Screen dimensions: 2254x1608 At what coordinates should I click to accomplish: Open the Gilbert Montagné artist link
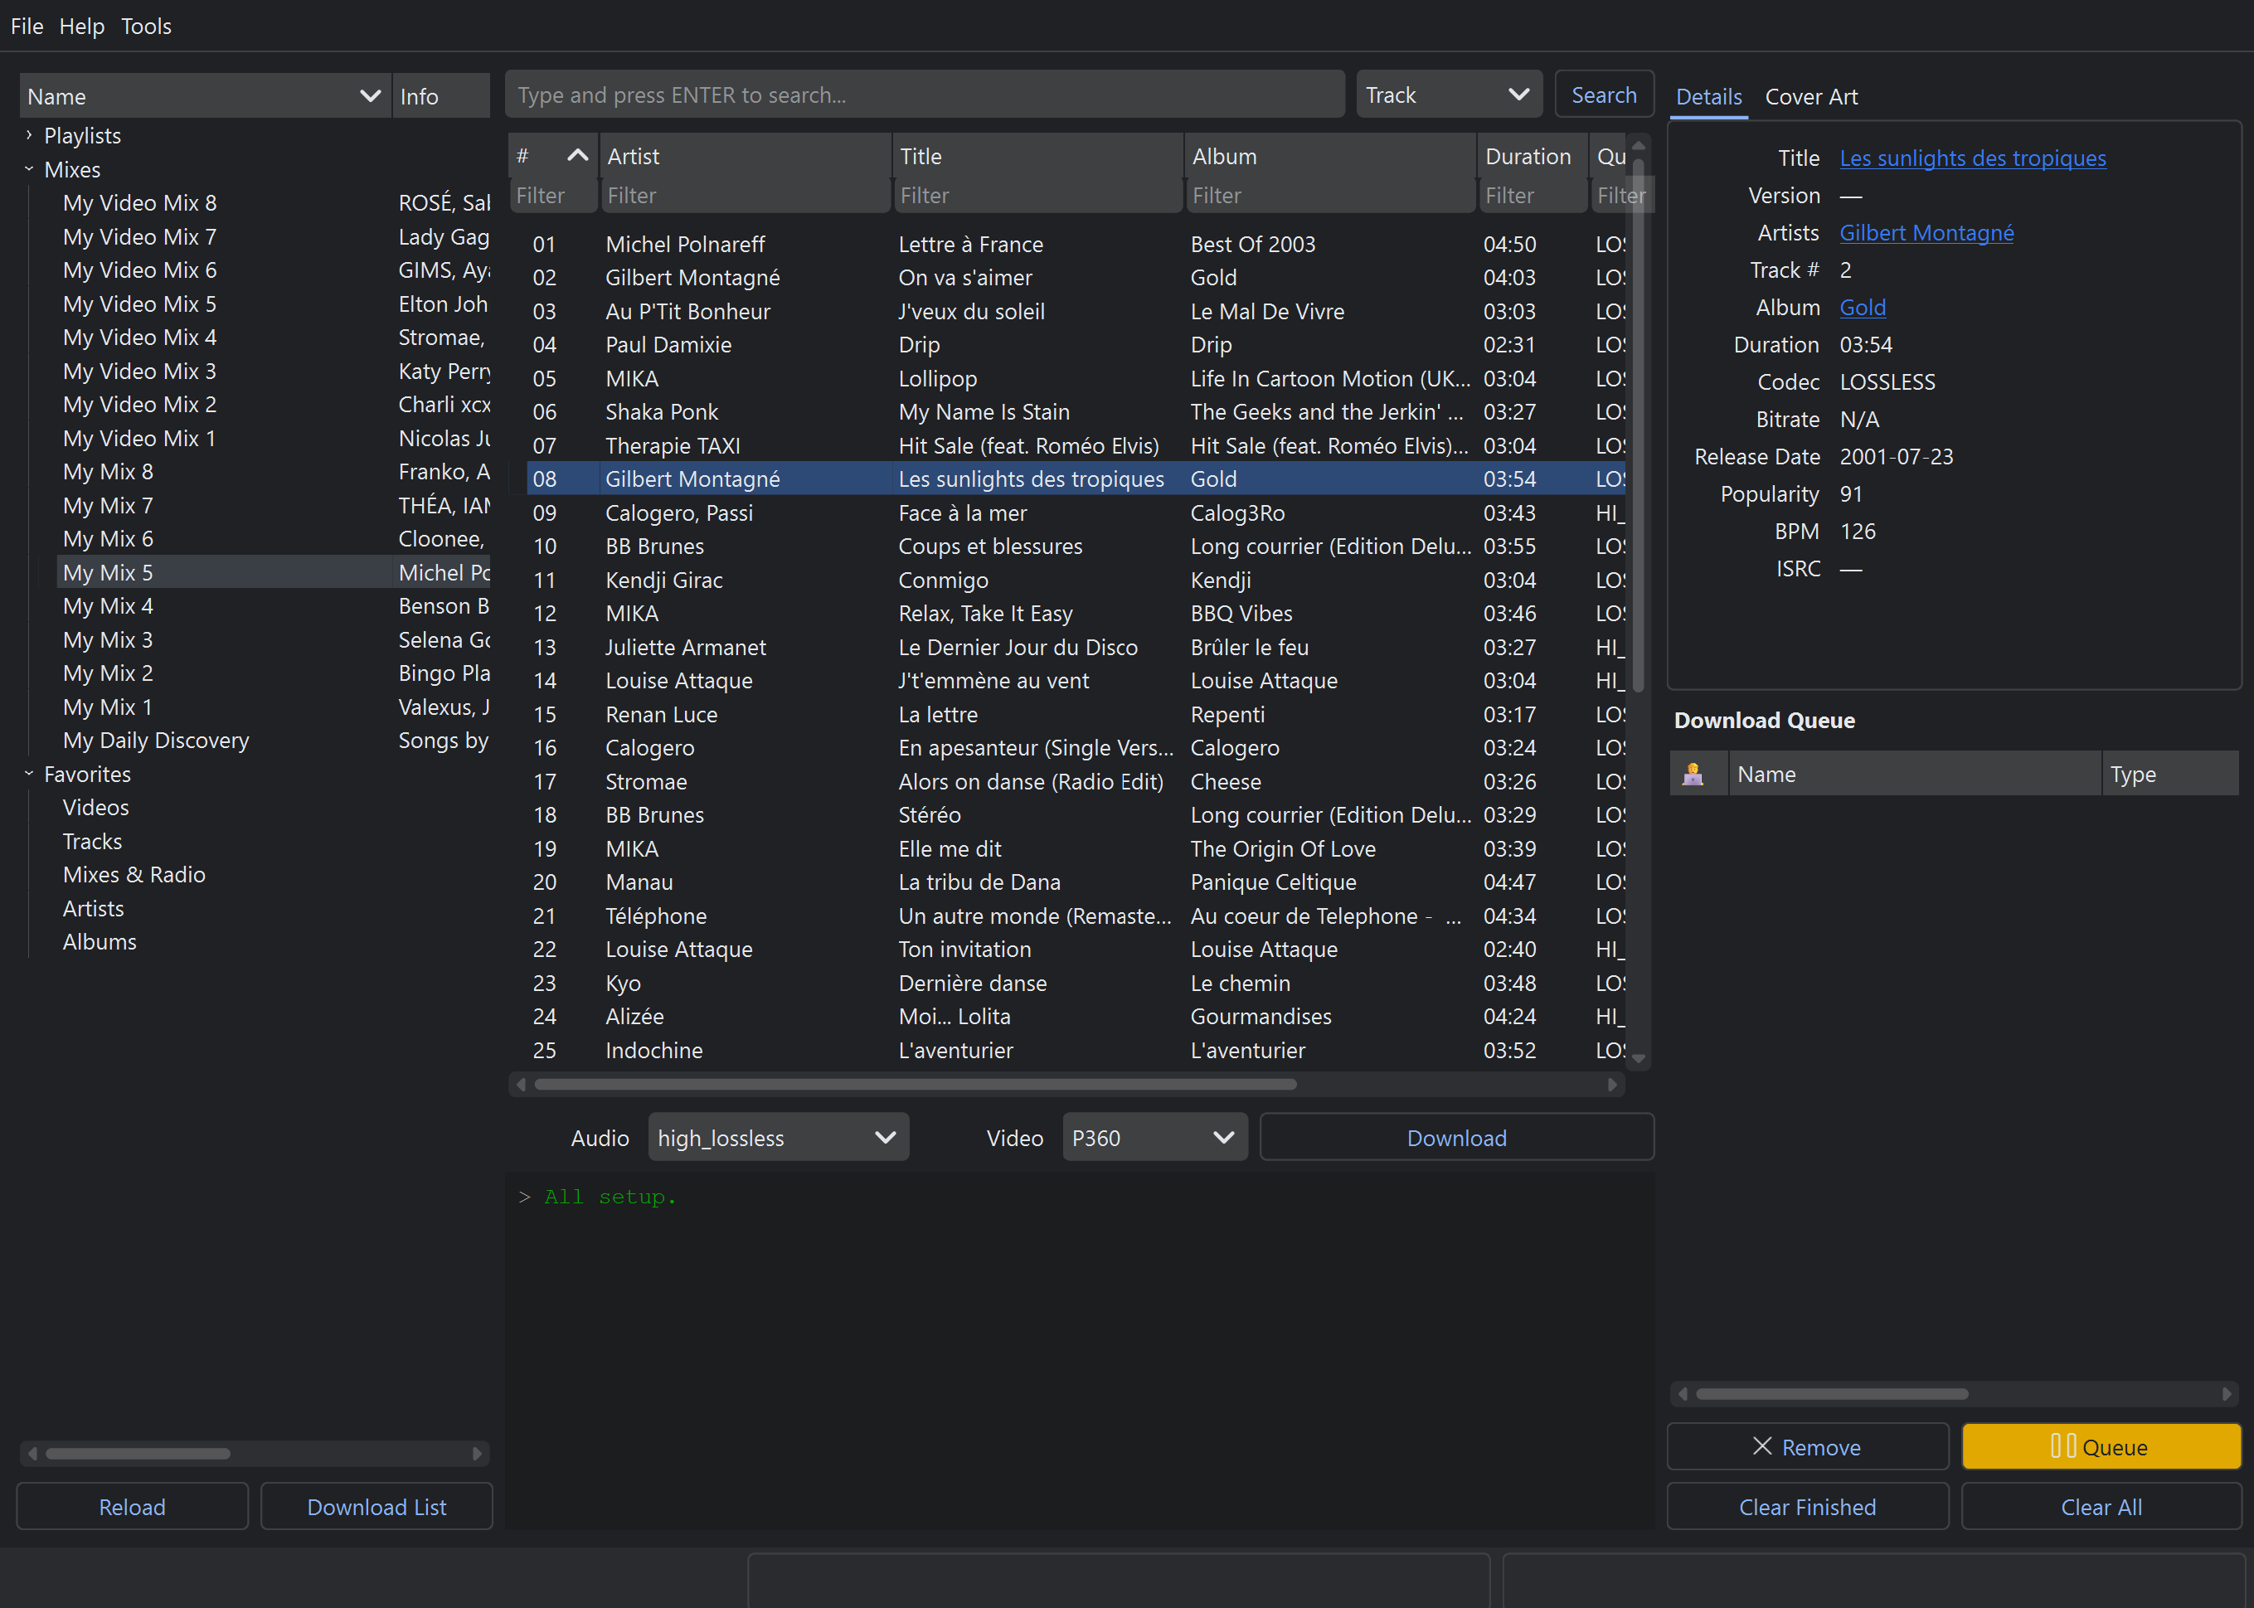pyautogui.click(x=1926, y=233)
